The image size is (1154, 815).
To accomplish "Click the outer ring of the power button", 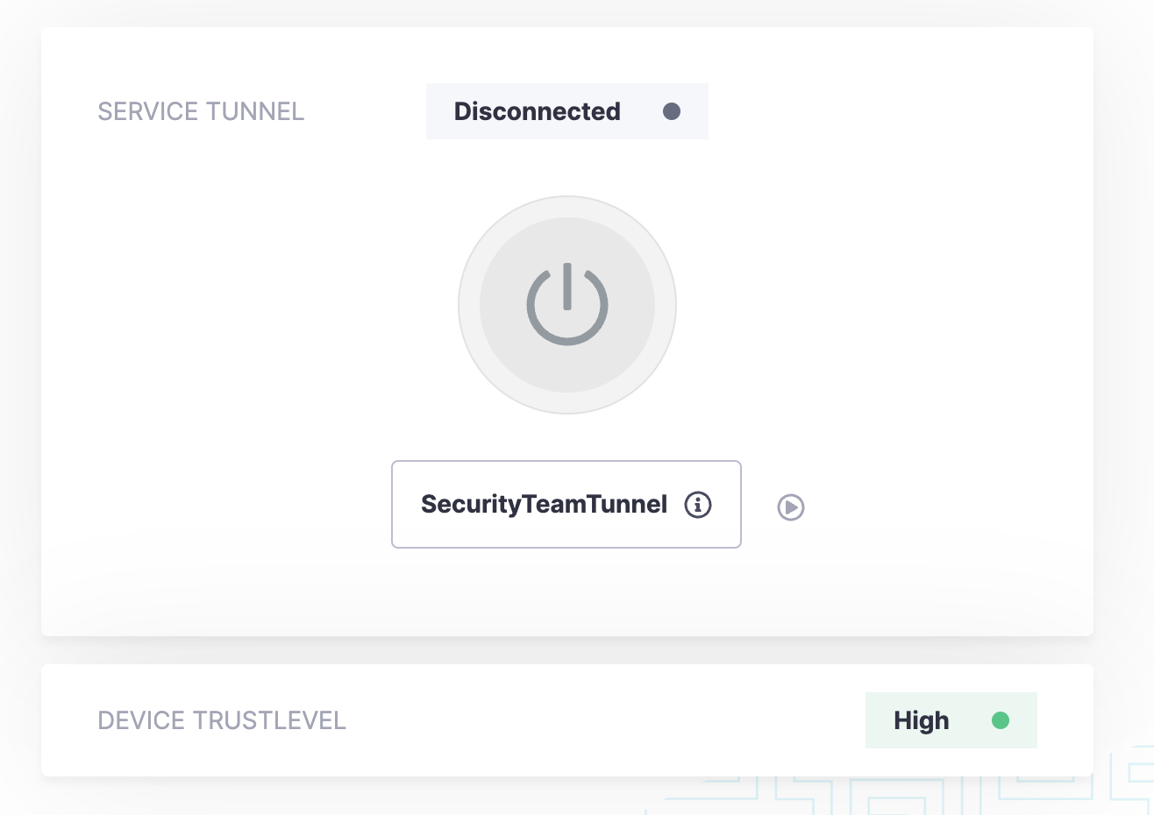I will pos(469,305).
